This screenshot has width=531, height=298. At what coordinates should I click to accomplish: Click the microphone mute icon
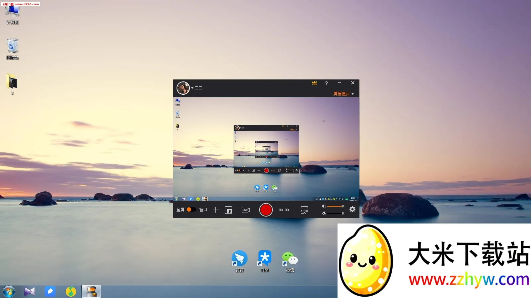coord(324,214)
